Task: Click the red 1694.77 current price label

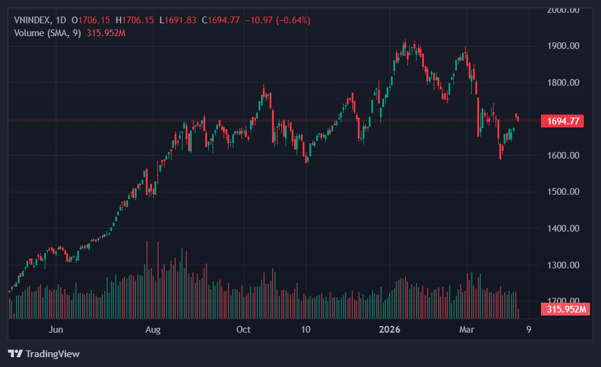Action: click(x=562, y=121)
